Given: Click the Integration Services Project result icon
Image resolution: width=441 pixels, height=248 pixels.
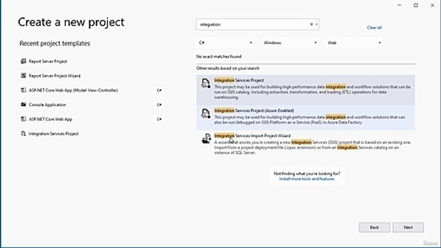Looking at the screenshot, I should (x=206, y=83).
